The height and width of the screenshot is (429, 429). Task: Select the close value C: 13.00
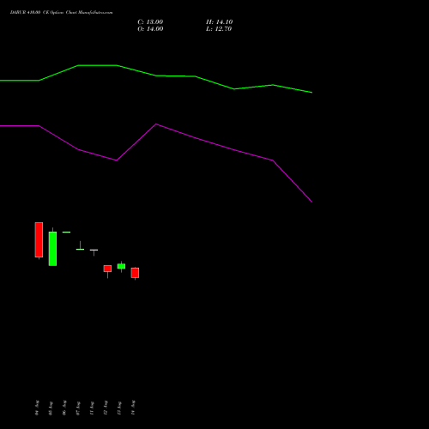click(x=150, y=22)
